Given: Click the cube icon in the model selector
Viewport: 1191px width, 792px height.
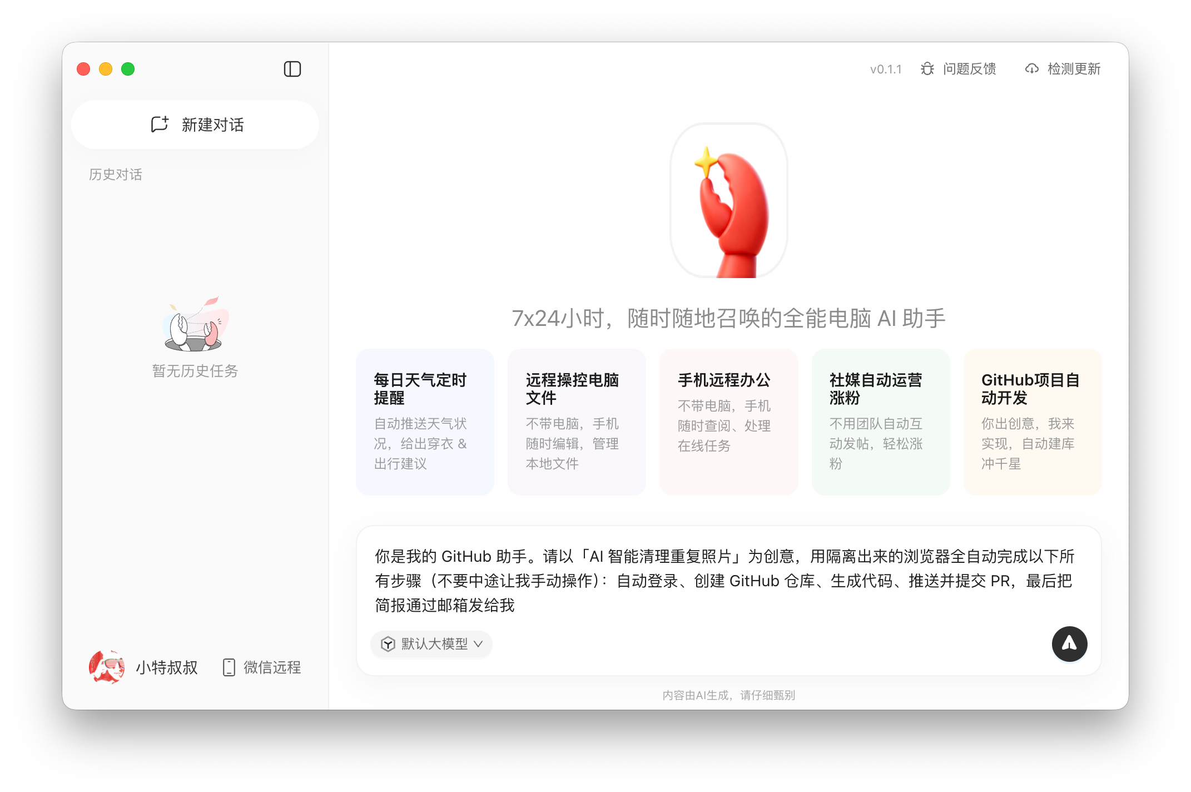Looking at the screenshot, I should tap(388, 644).
